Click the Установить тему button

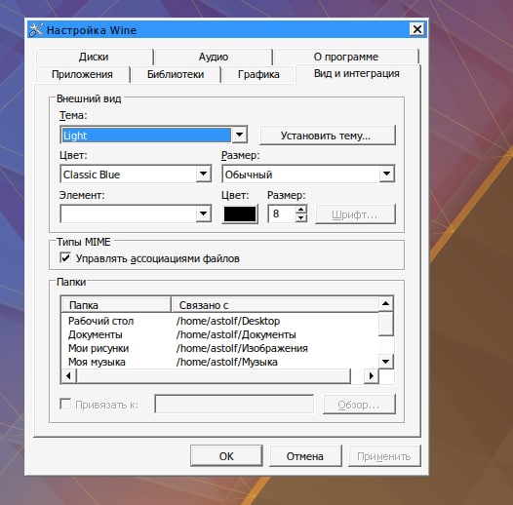328,136
